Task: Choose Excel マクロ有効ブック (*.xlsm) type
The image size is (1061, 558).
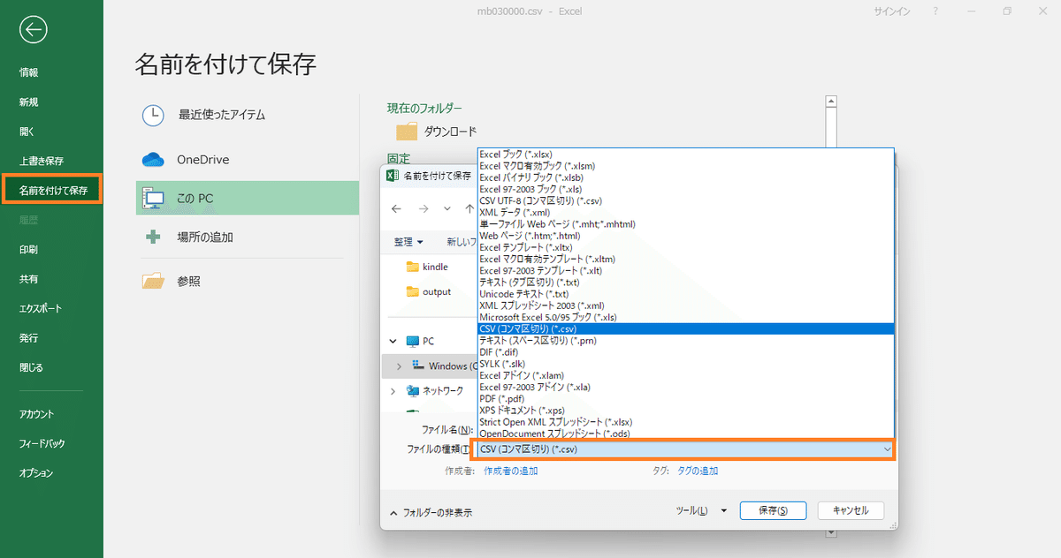Action: [685, 165]
